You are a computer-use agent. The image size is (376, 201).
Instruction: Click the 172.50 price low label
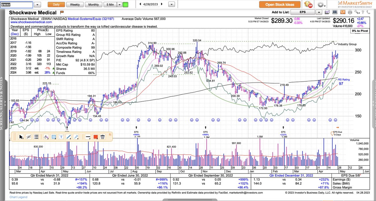click(263, 108)
